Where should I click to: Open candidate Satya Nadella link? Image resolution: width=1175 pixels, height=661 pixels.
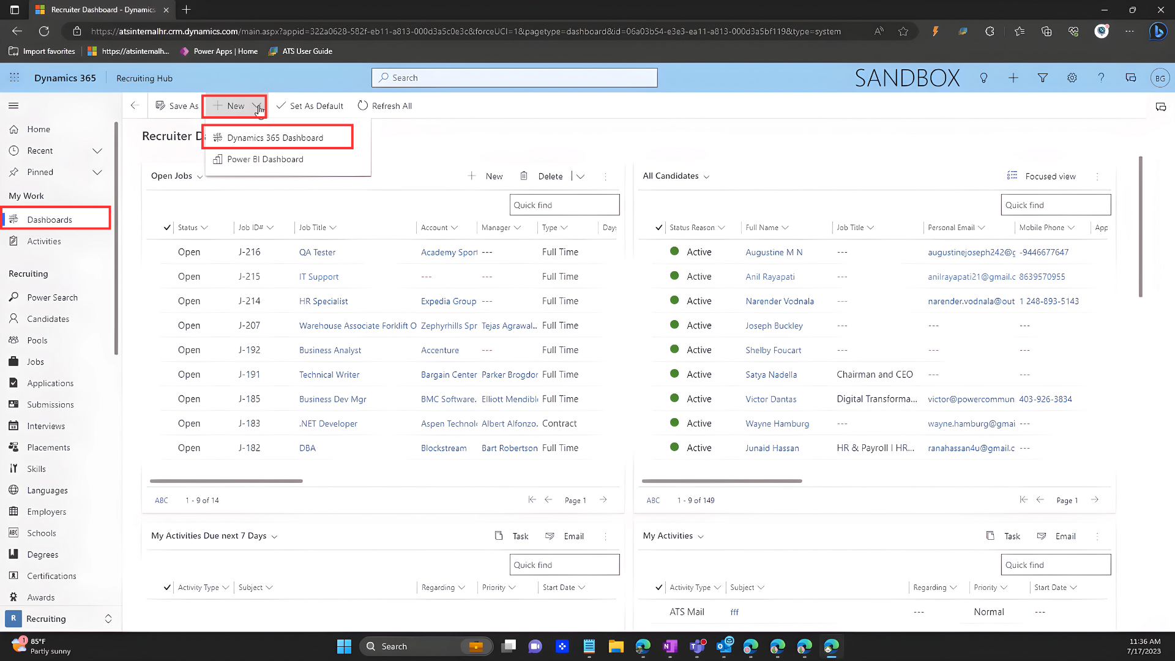pos(771,375)
